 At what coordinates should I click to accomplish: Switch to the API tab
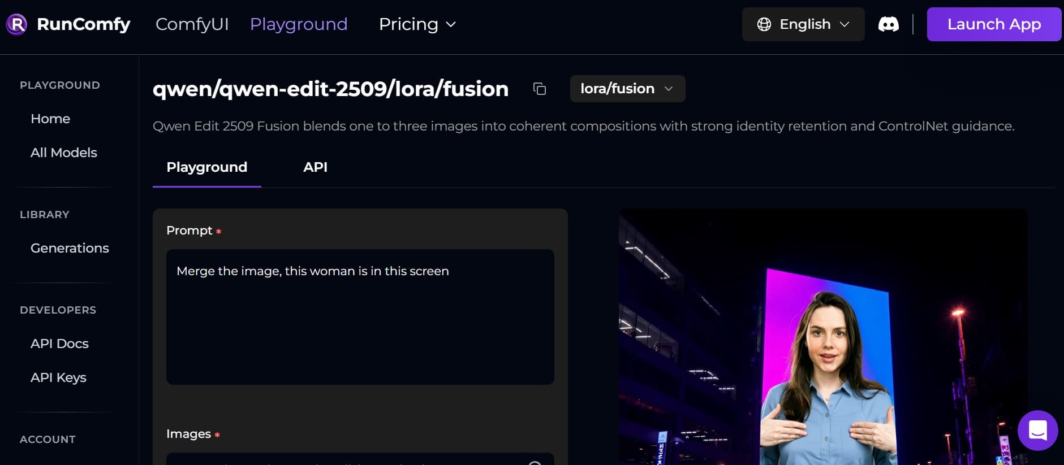pyautogui.click(x=315, y=167)
